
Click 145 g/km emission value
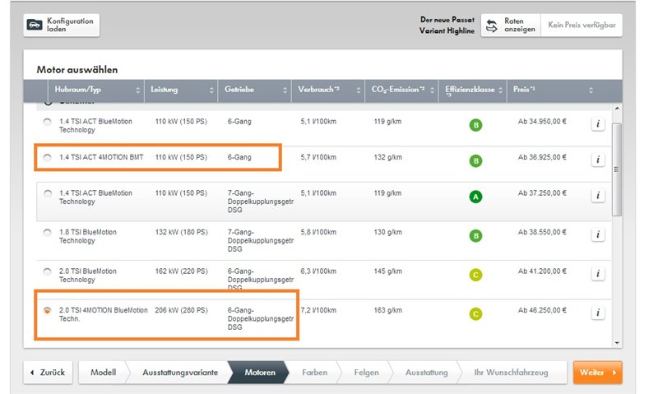click(x=387, y=271)
